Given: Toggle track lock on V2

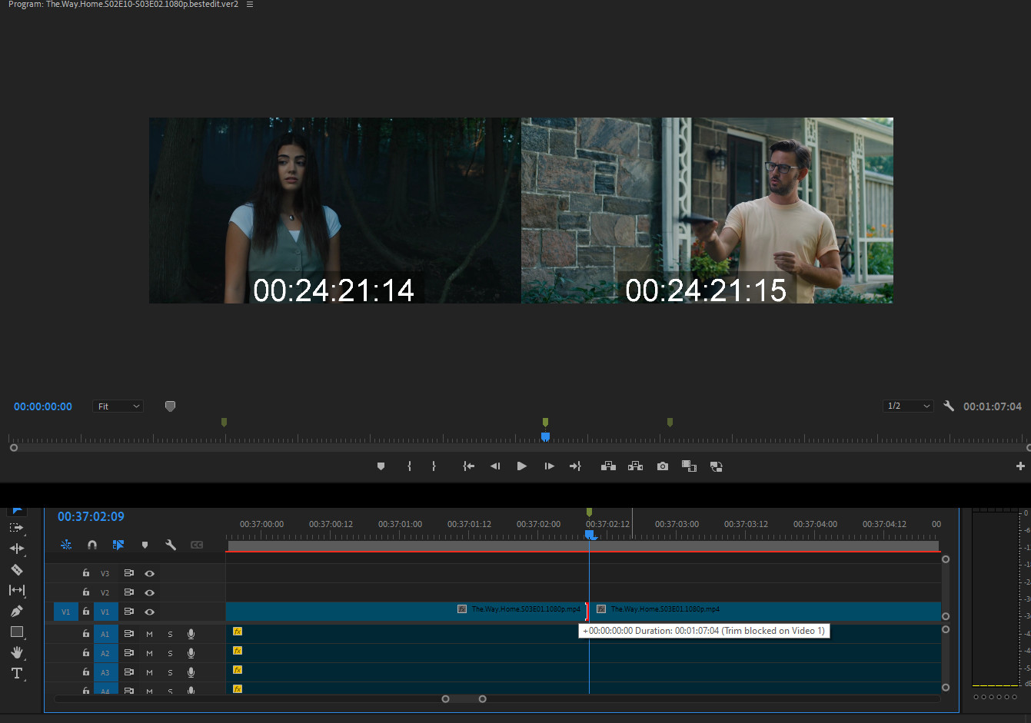Looking at the screenshot, I should tap(86, 592).
